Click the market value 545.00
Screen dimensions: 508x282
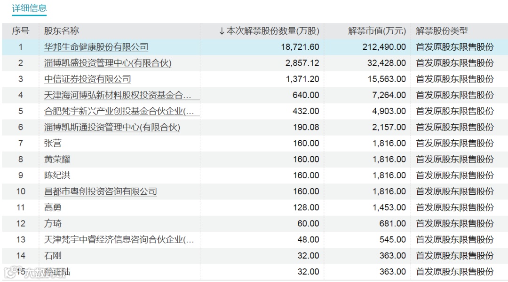click(393, 240)
